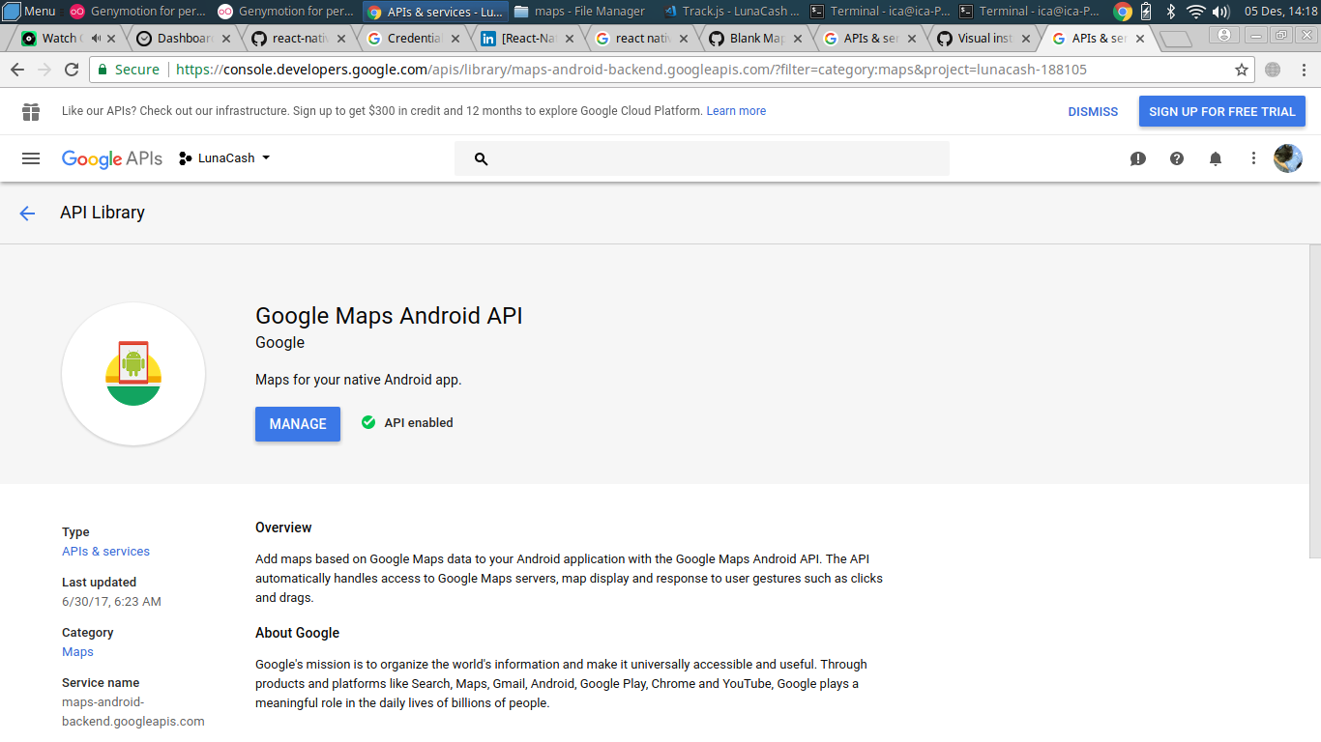Click the Overview heading
Image resolution: width=1321 pixels, height=742 pixels.
coord(283,528)
